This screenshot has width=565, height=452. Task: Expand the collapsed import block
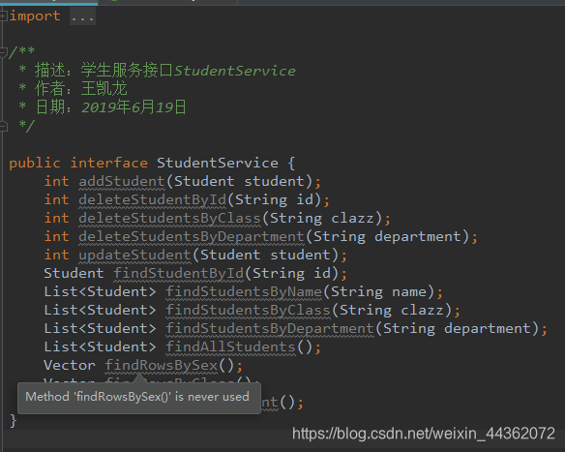coord(3,15)
